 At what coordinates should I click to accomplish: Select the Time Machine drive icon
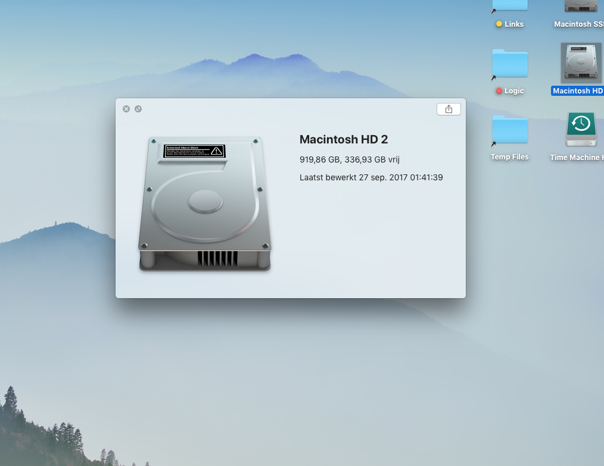click(x=581, y=129)
